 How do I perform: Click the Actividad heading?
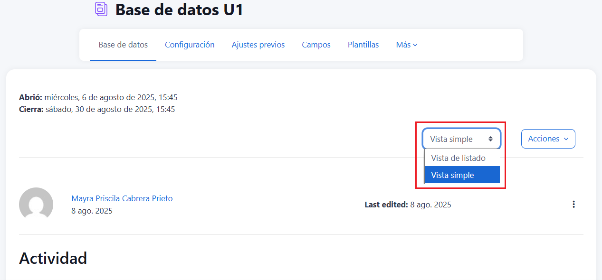pos(53,259)
